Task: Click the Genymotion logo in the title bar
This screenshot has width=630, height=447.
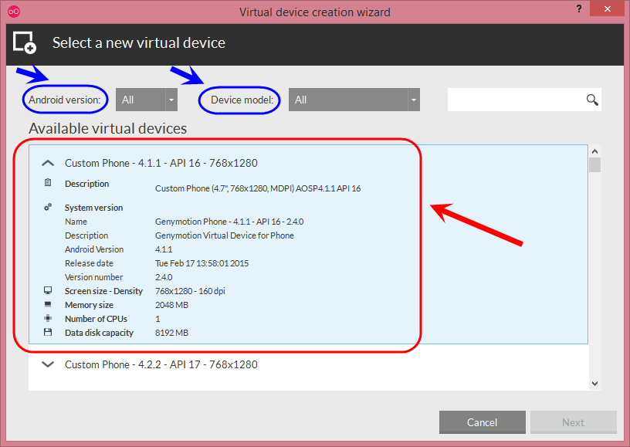Action: 14,12
